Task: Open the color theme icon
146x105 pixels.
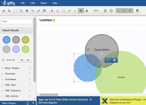Action: (x=138, y=11)
